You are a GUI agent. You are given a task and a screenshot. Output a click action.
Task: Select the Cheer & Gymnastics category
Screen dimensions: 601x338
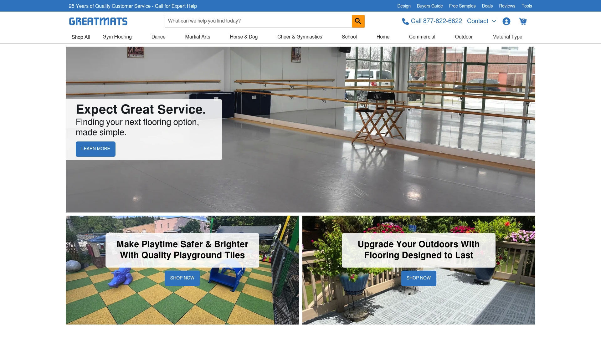pyautogui.click(x=299, y=37)
